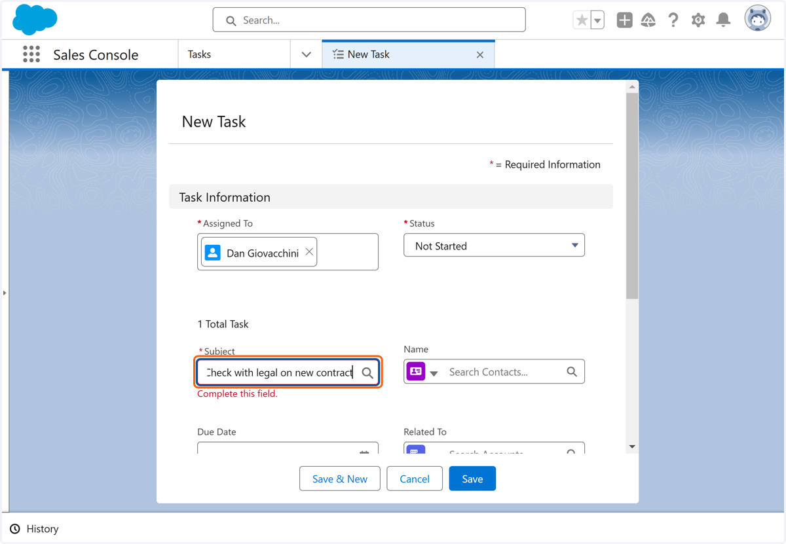Close the New Task tab
The image size is (786, 544).
(x=480, y=55)
